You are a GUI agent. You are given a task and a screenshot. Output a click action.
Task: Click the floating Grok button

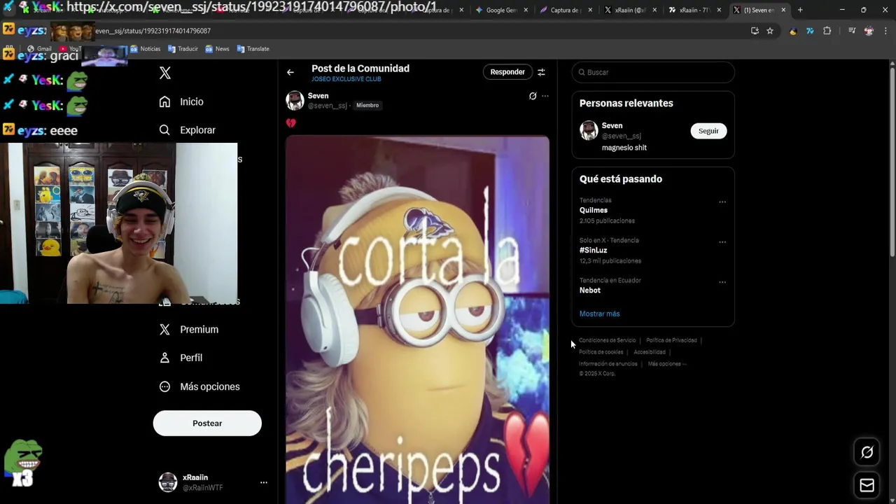[x=867, y=452]
